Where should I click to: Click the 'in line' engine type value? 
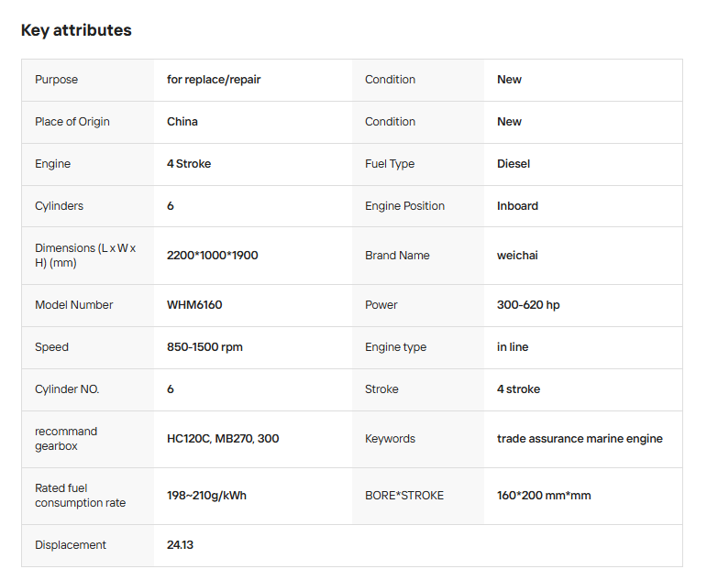point(513,347)
